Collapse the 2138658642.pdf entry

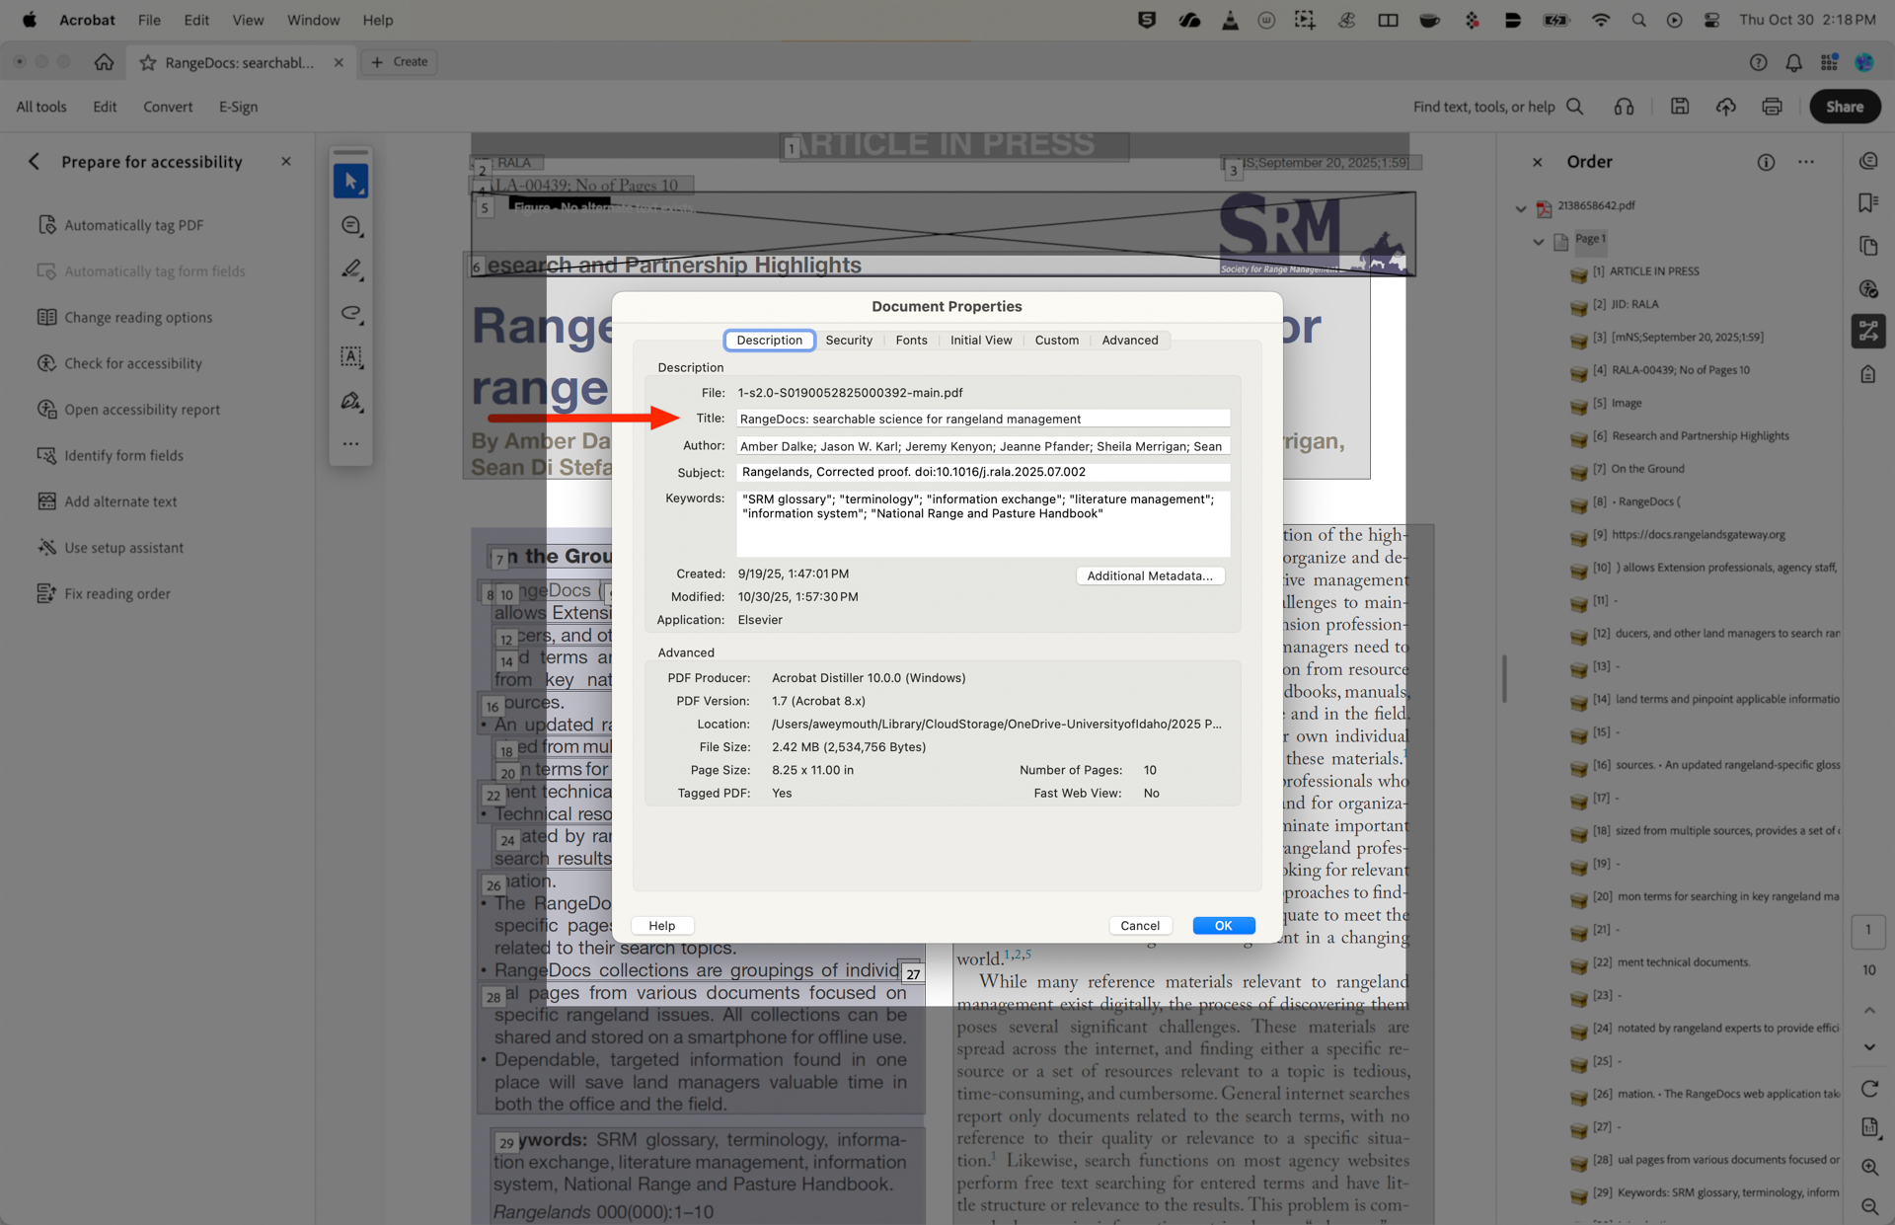[x=1520, y=208]
